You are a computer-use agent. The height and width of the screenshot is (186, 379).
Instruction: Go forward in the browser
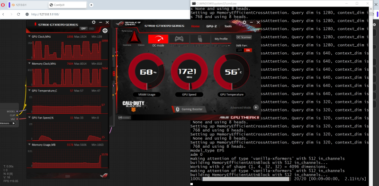click(x=11, y=14)
